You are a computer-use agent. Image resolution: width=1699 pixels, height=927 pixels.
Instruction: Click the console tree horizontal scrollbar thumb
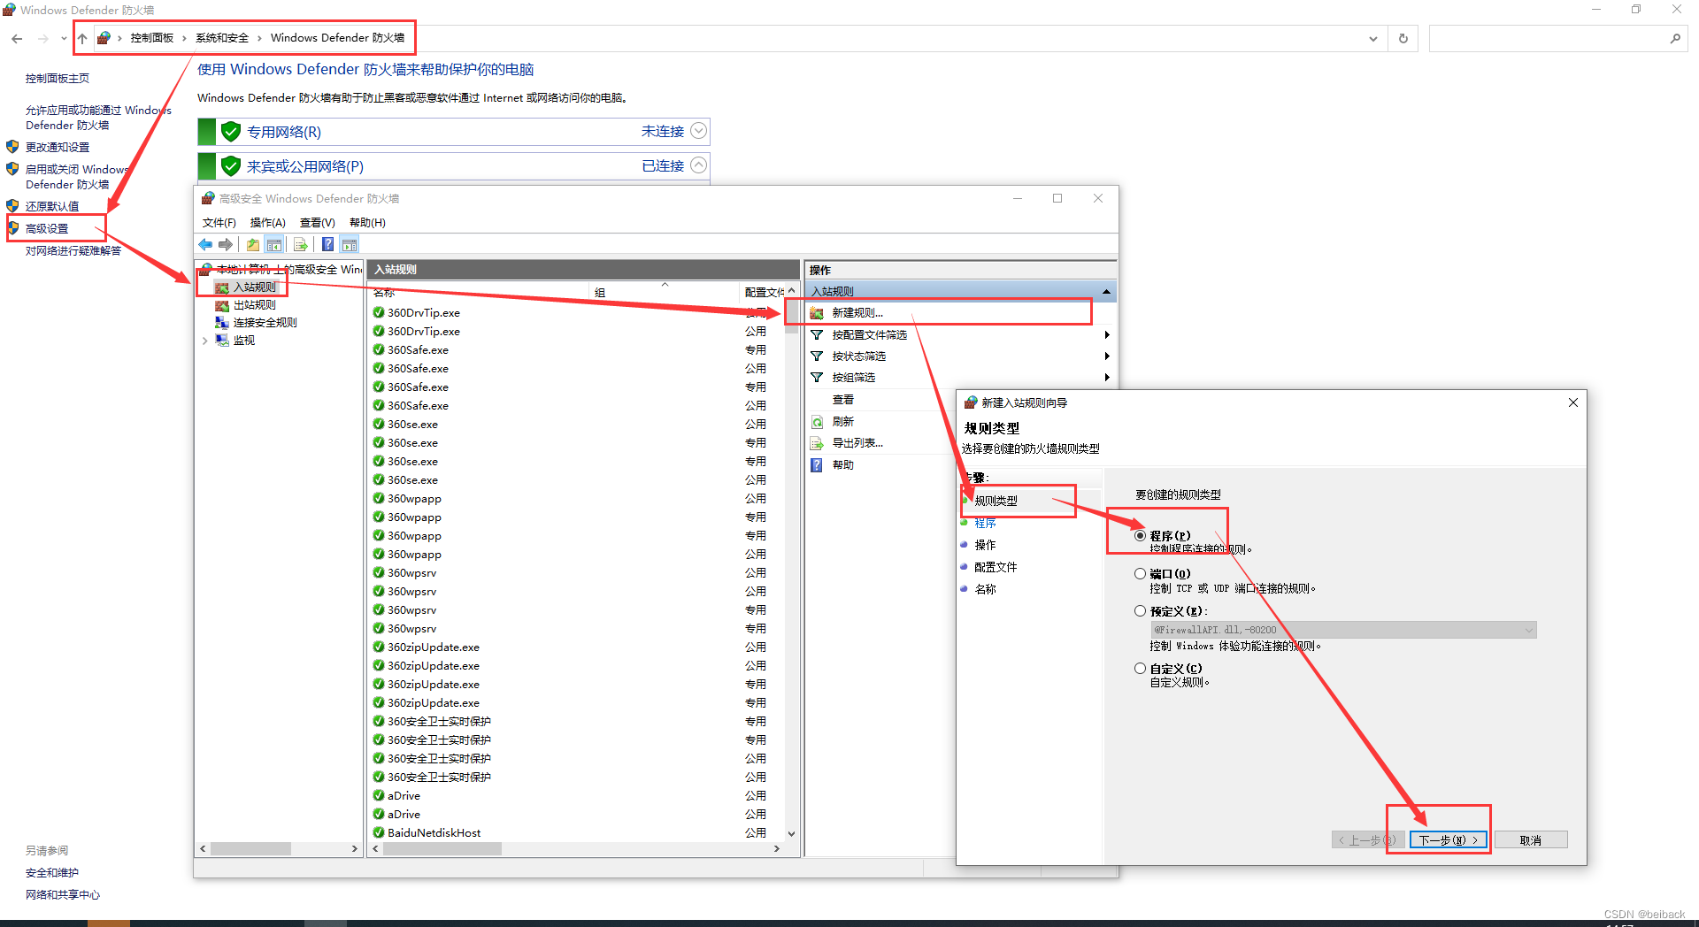(x=250, y=849)
